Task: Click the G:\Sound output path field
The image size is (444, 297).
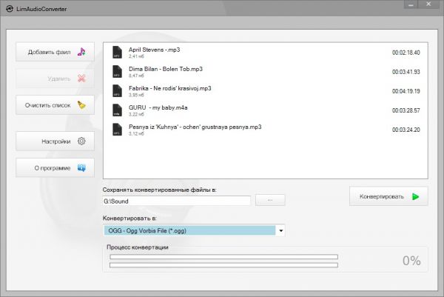Action: tap(177, 201)
